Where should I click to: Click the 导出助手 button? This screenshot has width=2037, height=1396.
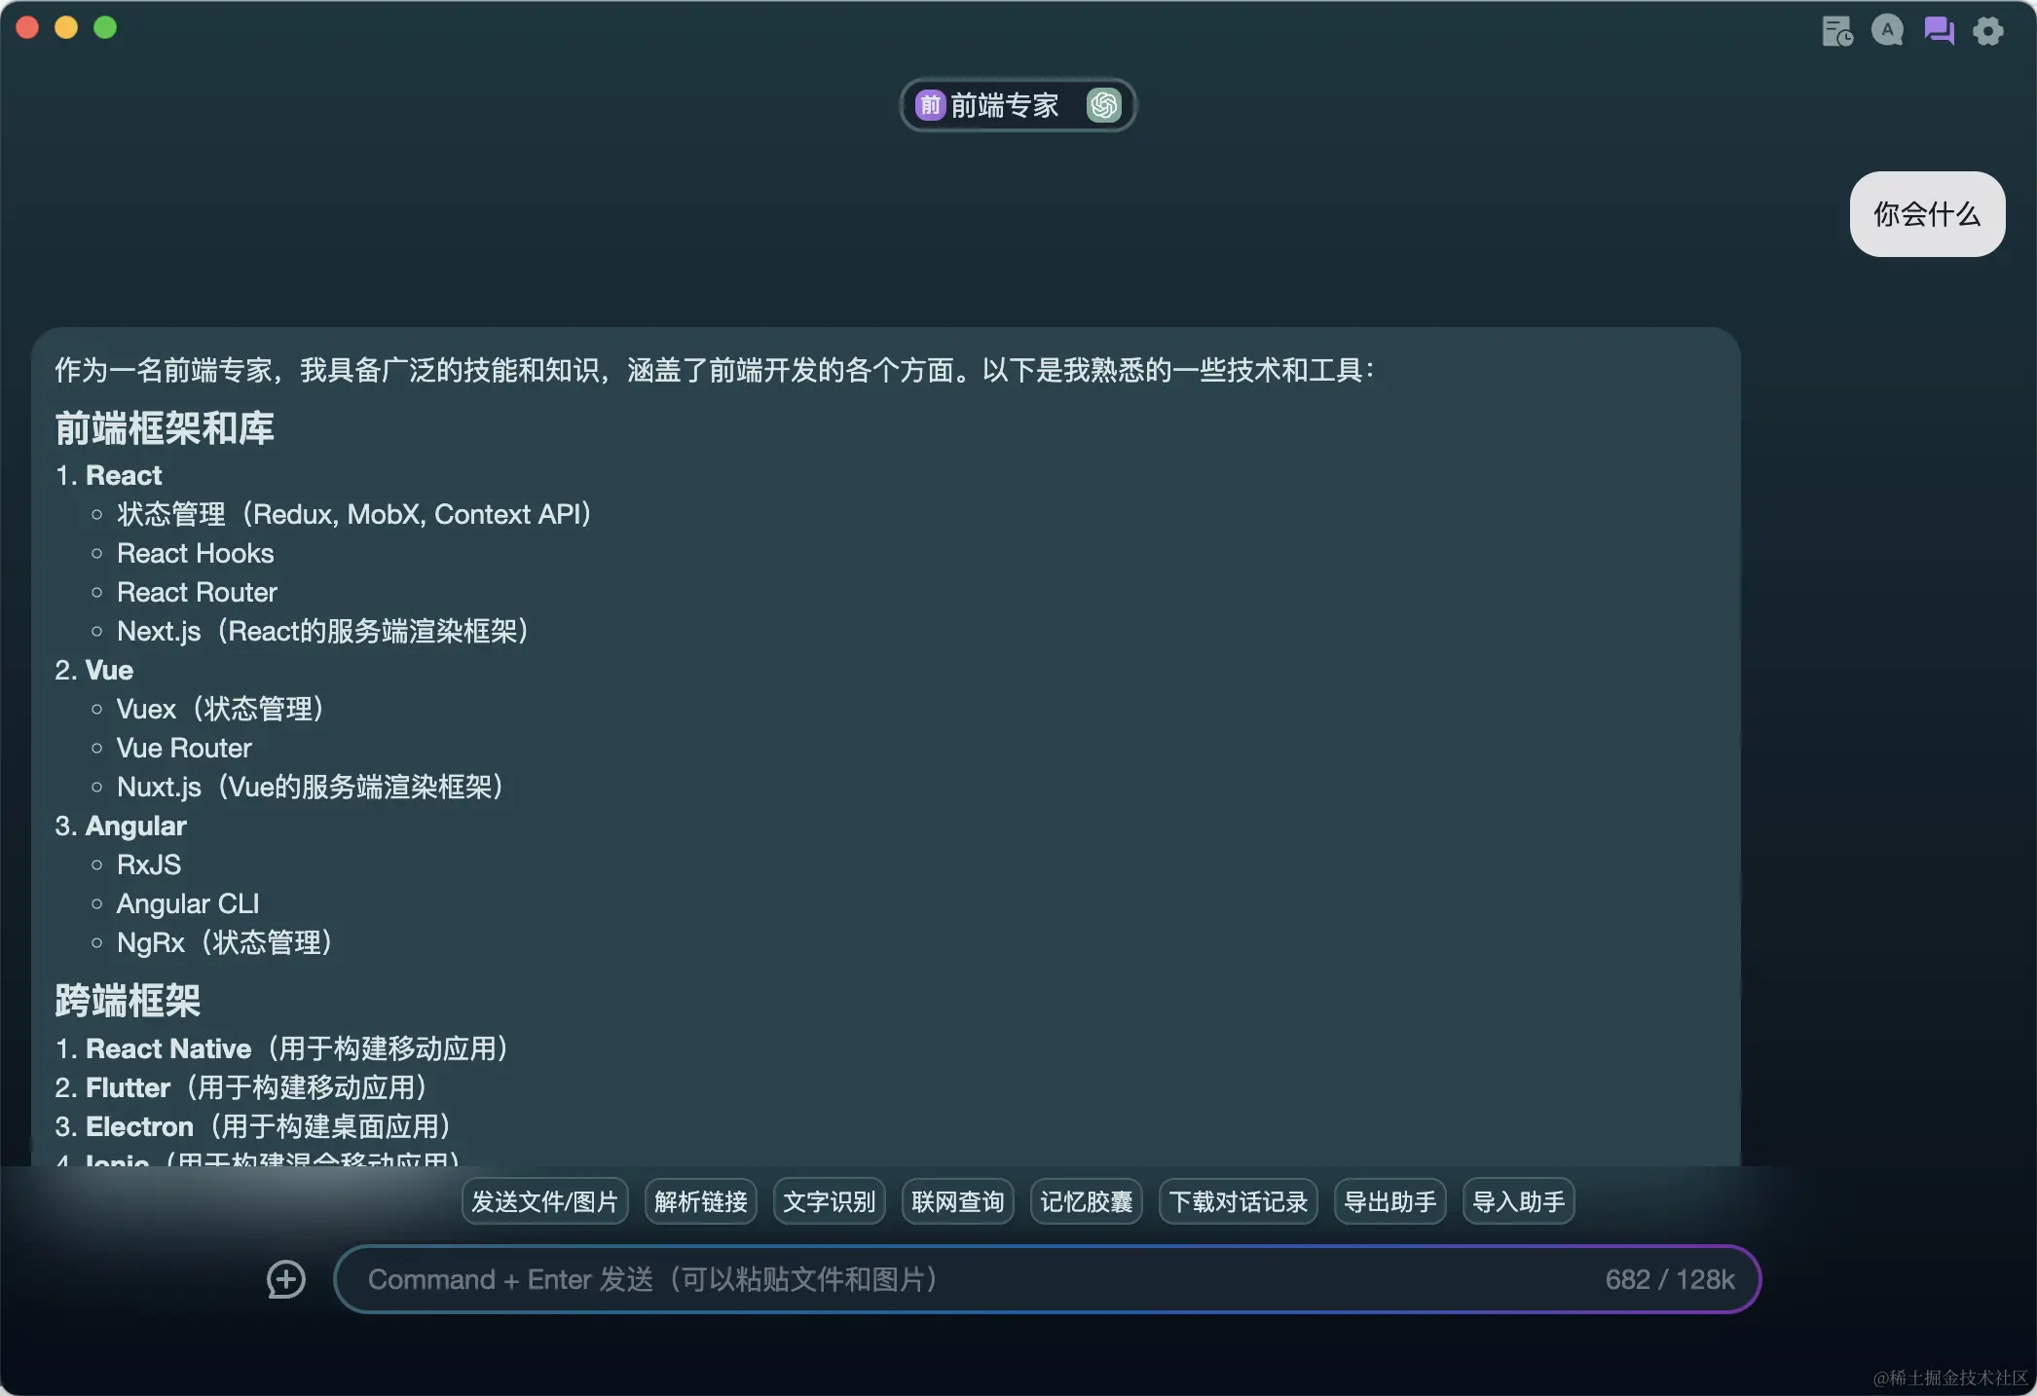pos(1389,1201)
